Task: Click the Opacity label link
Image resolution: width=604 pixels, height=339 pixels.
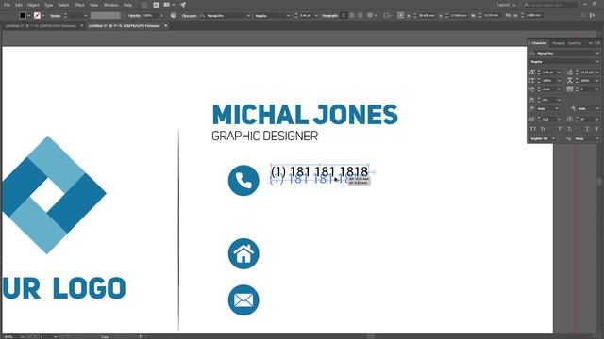Action: [134, 16]
